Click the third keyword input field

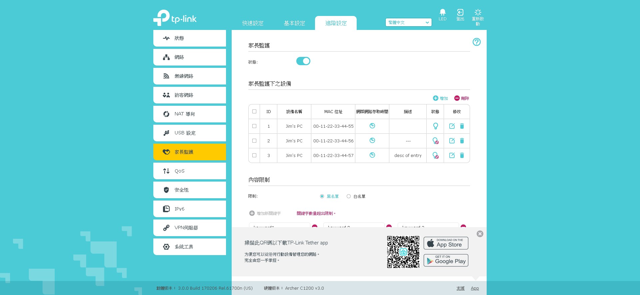tap(428, 225)
